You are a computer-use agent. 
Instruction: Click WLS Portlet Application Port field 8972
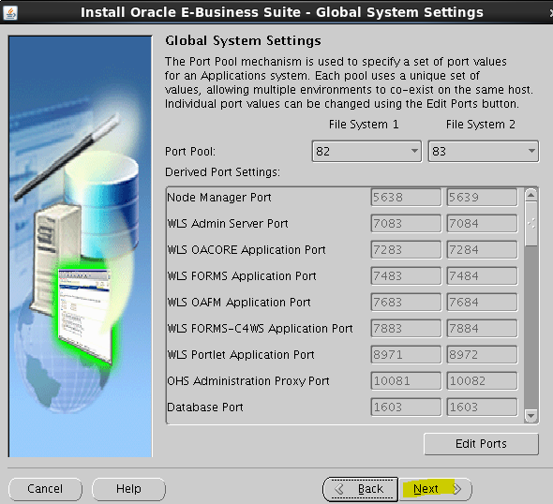(x=482, y=354)
